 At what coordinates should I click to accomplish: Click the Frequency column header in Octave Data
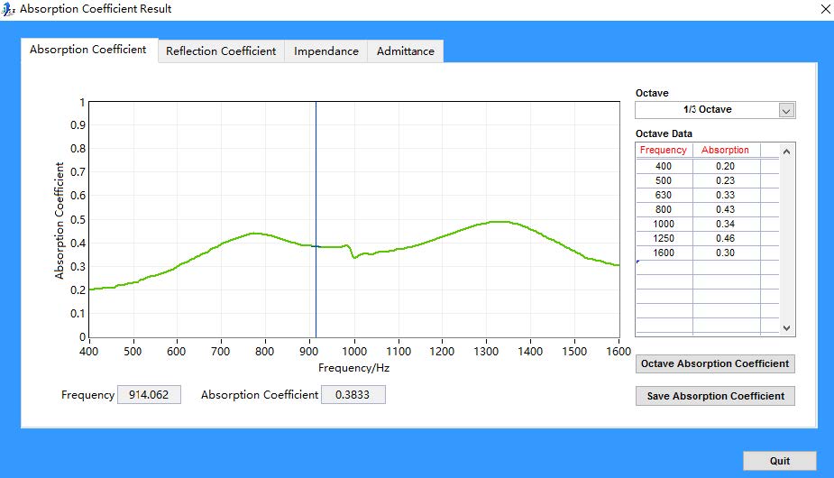coord(664,150)
